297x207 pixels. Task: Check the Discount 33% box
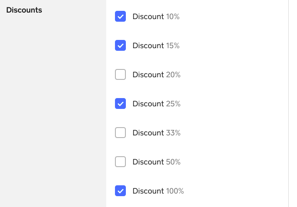click(x=120, y=133)
